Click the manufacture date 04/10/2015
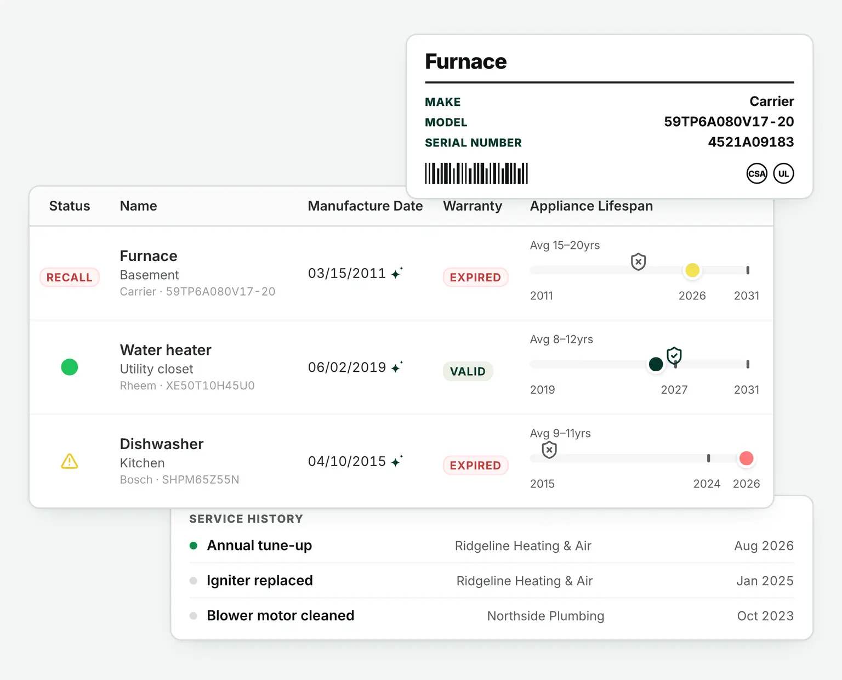Image resolution: width=842 pixels, height=680 pixels. coord(347,461)
